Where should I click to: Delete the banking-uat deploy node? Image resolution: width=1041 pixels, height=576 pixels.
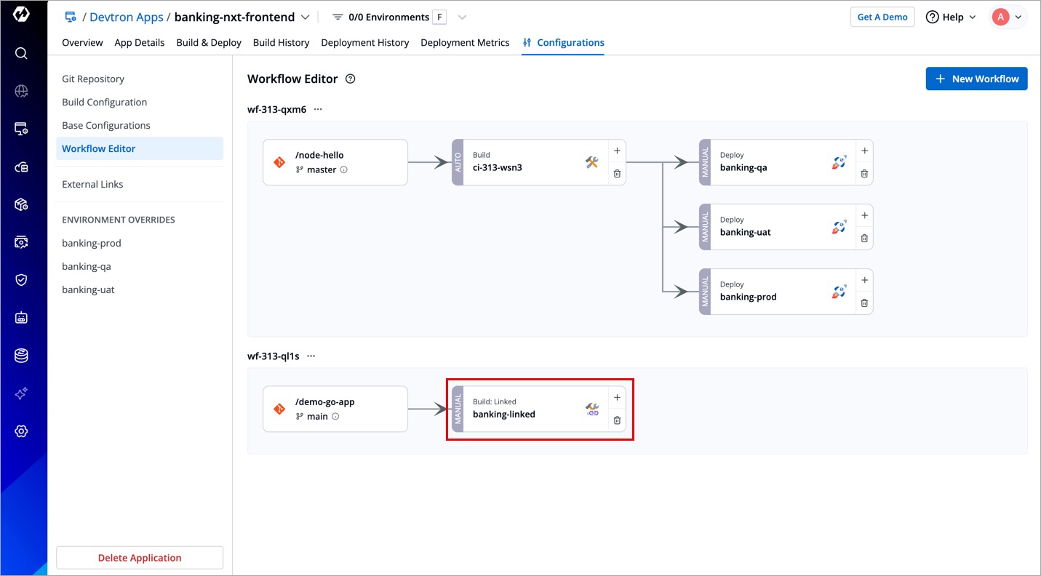coord(864,239)
